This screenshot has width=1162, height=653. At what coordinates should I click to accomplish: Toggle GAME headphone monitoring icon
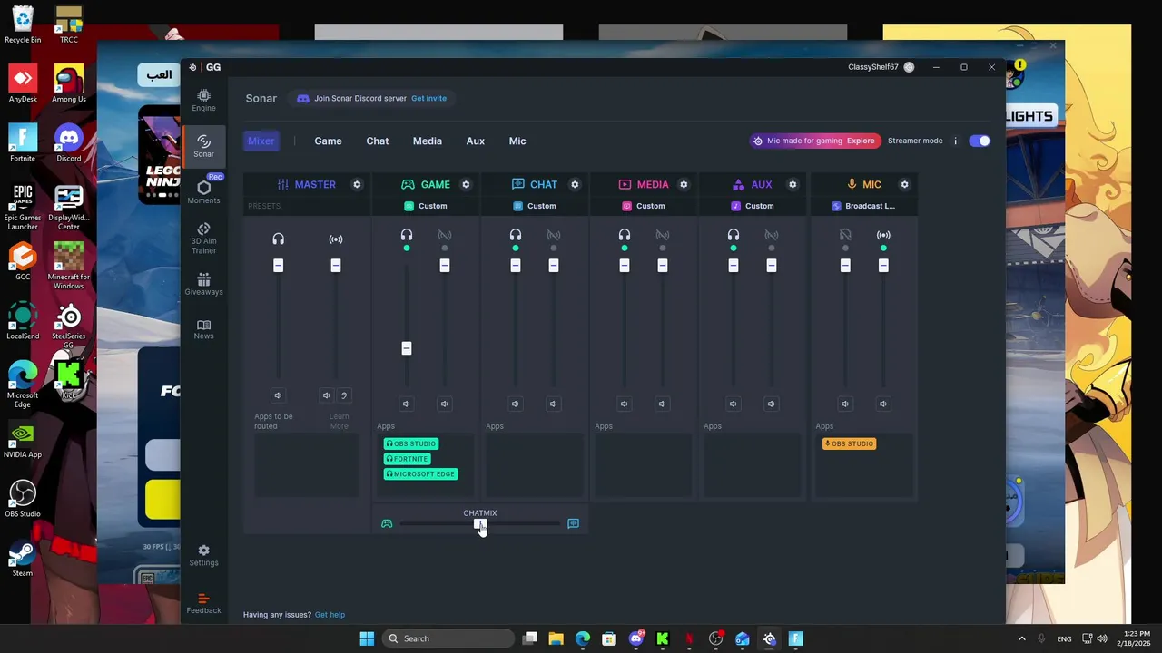406,235
